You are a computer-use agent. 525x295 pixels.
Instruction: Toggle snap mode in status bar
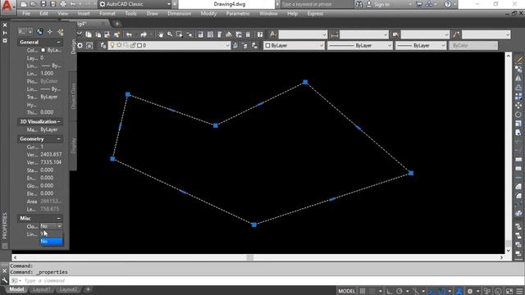[372, 291]
